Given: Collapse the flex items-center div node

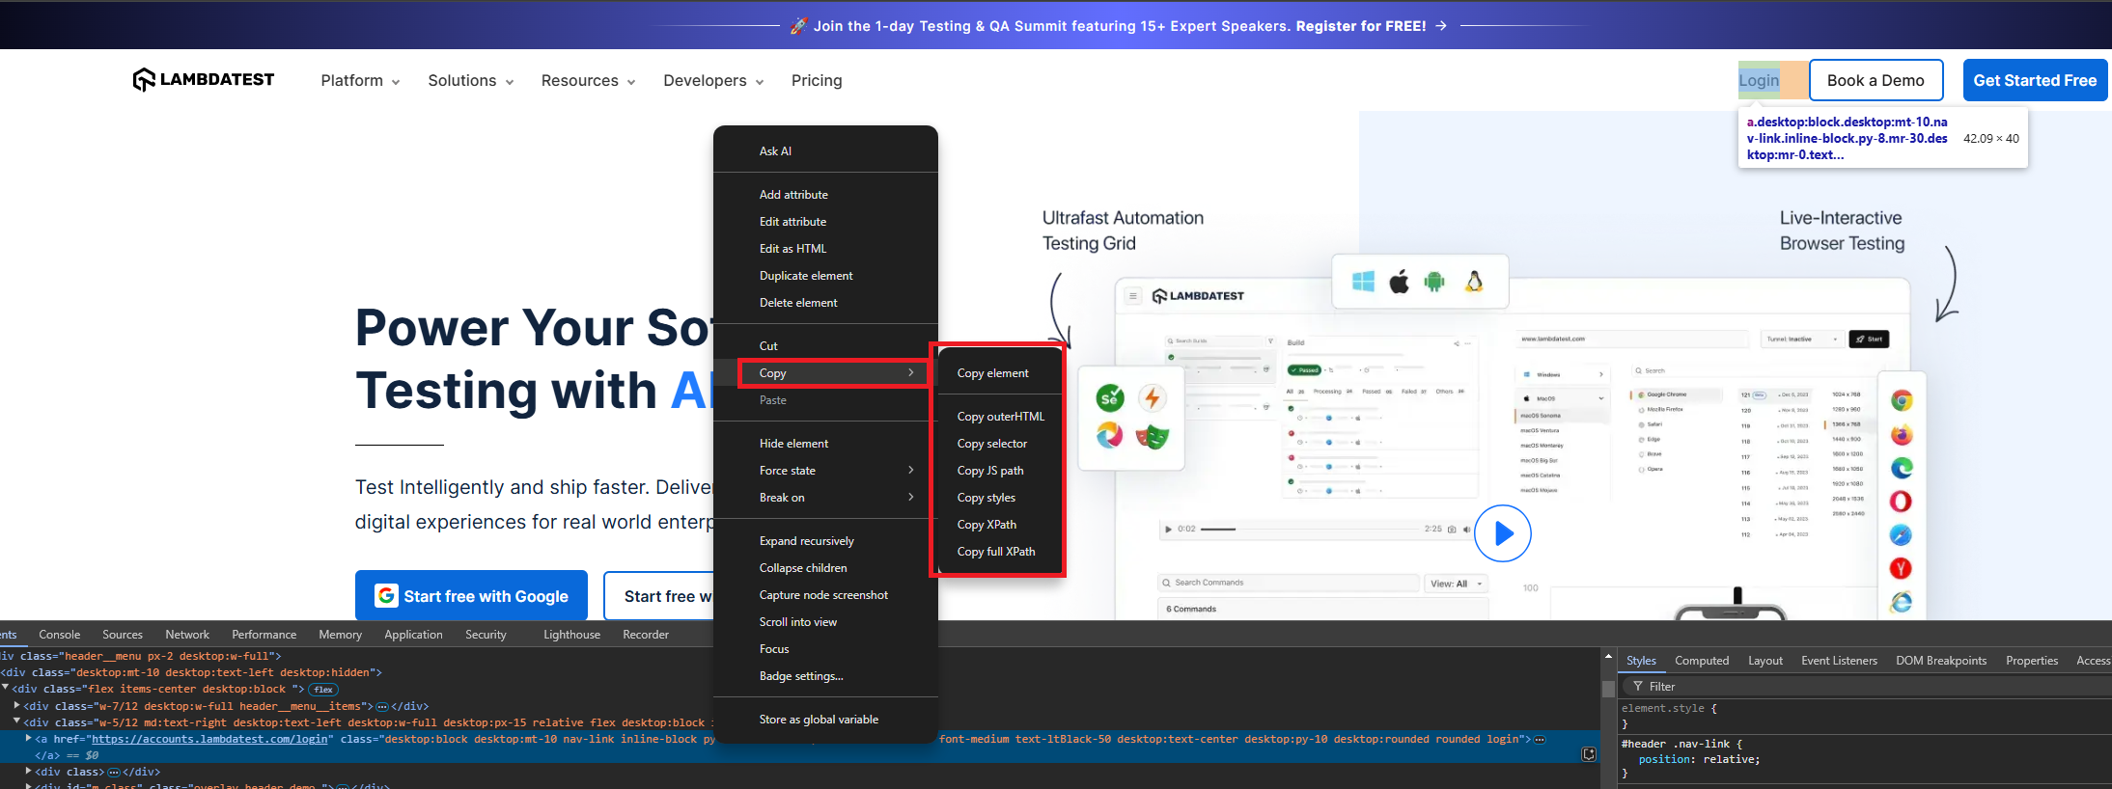Looking at the screenshot, I should pos(6,689).
